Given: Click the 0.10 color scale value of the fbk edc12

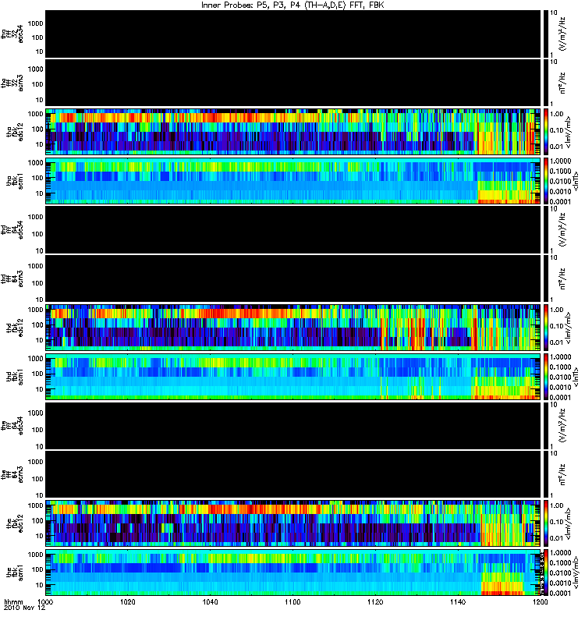Looking at the screenshot, I should [557, 522].
